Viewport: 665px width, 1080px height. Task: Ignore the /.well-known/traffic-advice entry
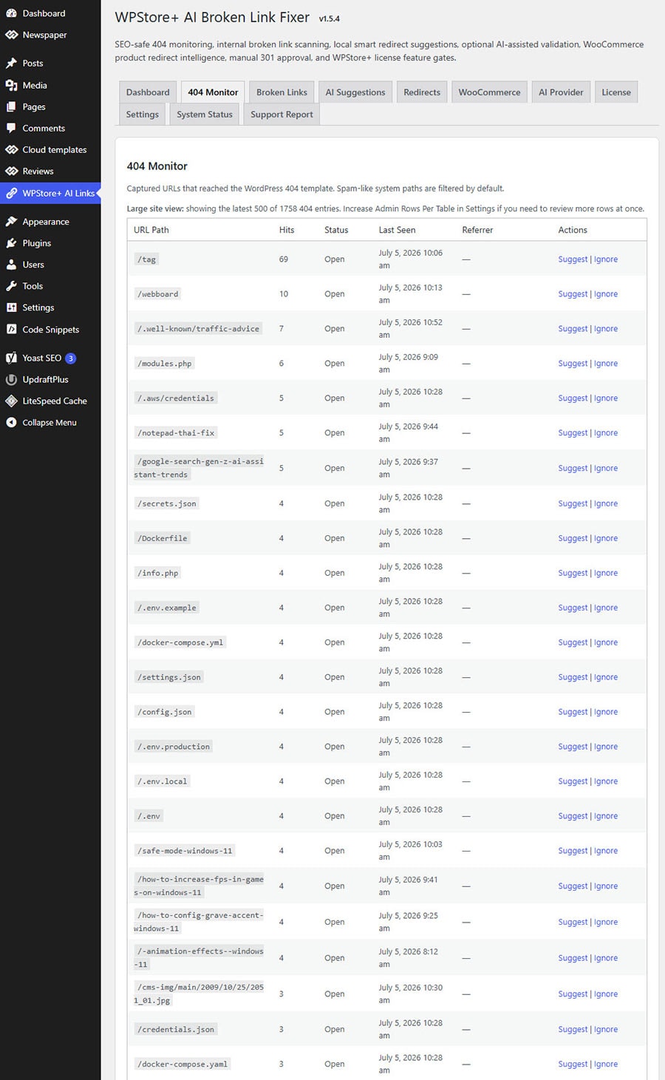point(606,329)
